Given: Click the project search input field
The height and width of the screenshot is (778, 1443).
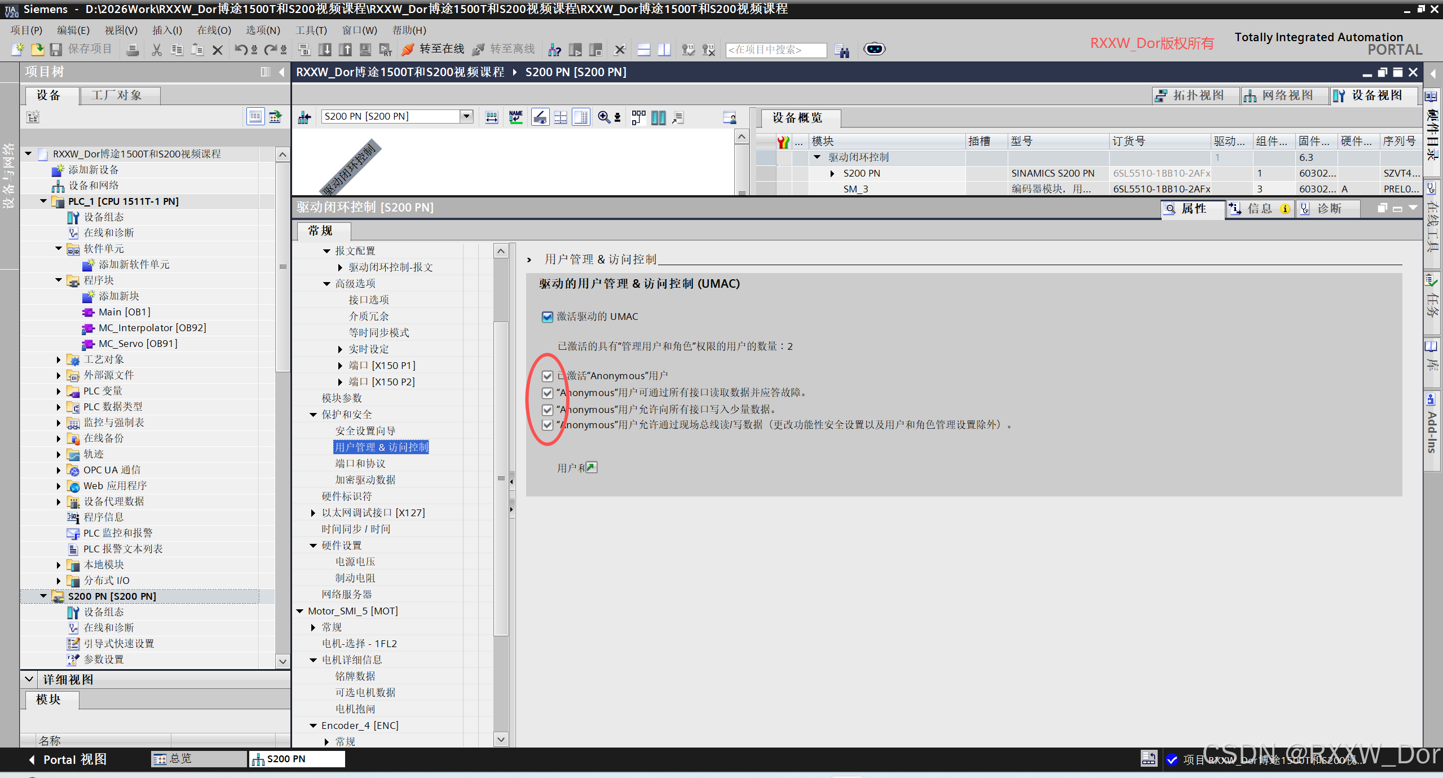Looking at the screenshot, I should tap(775, 50).
